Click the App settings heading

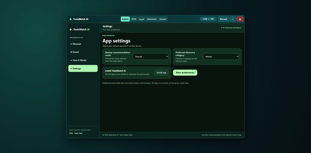click(117, 41)
